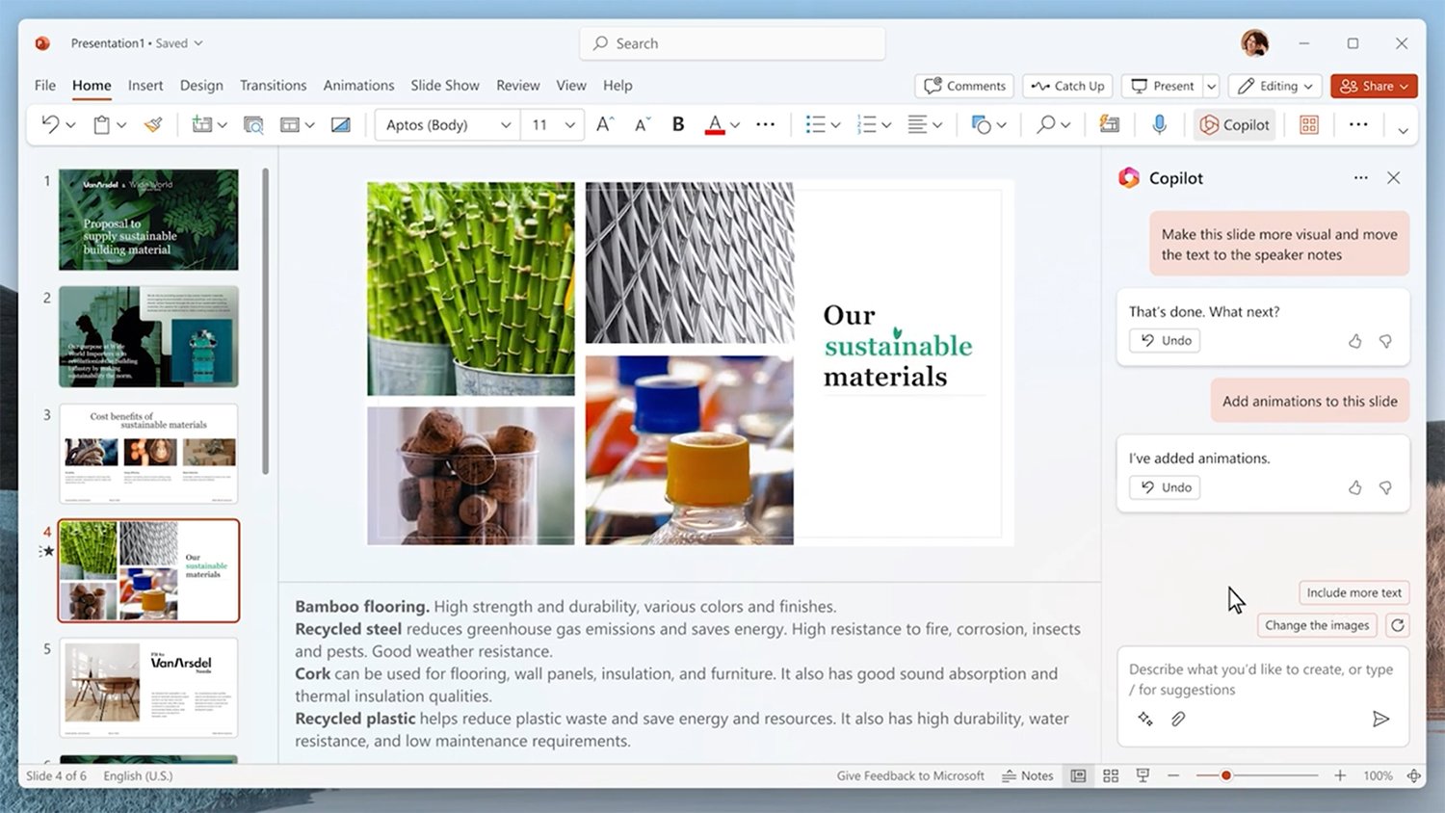Screen dimensions: 1445x813
Task: Click the attach paperclip icon in Copilot
Action: pos(1177,719)
